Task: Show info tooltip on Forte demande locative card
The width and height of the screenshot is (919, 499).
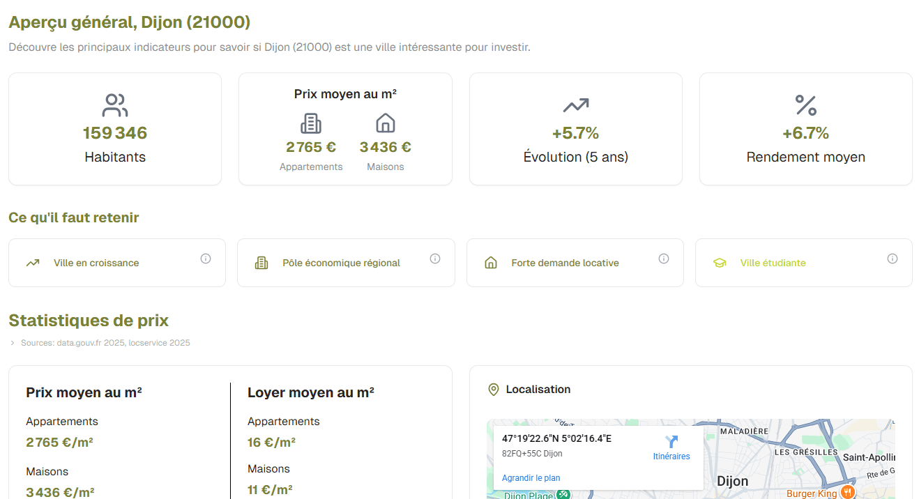Action: pyautogui.click(x=663, y=258)
